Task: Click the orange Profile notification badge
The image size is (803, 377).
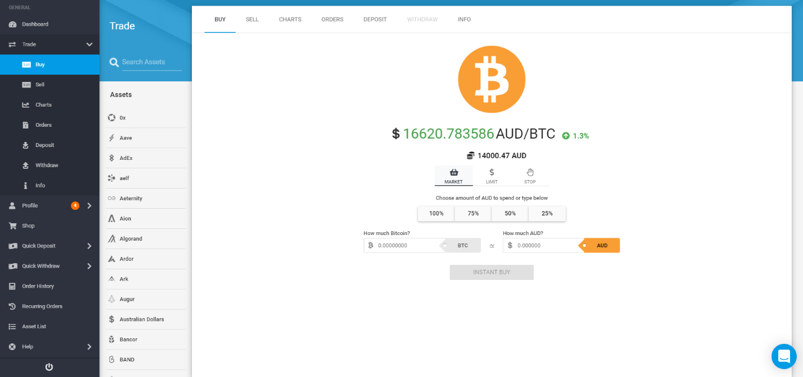Action: (75, 206)
